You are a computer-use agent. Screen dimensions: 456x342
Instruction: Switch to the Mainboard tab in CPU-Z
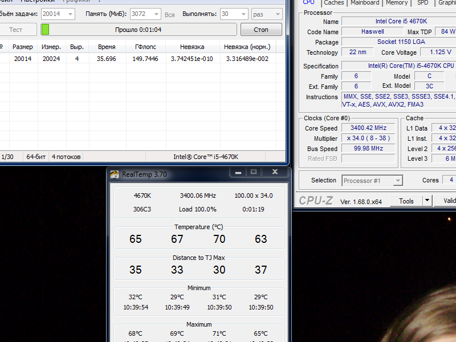[x=365, y=2]
